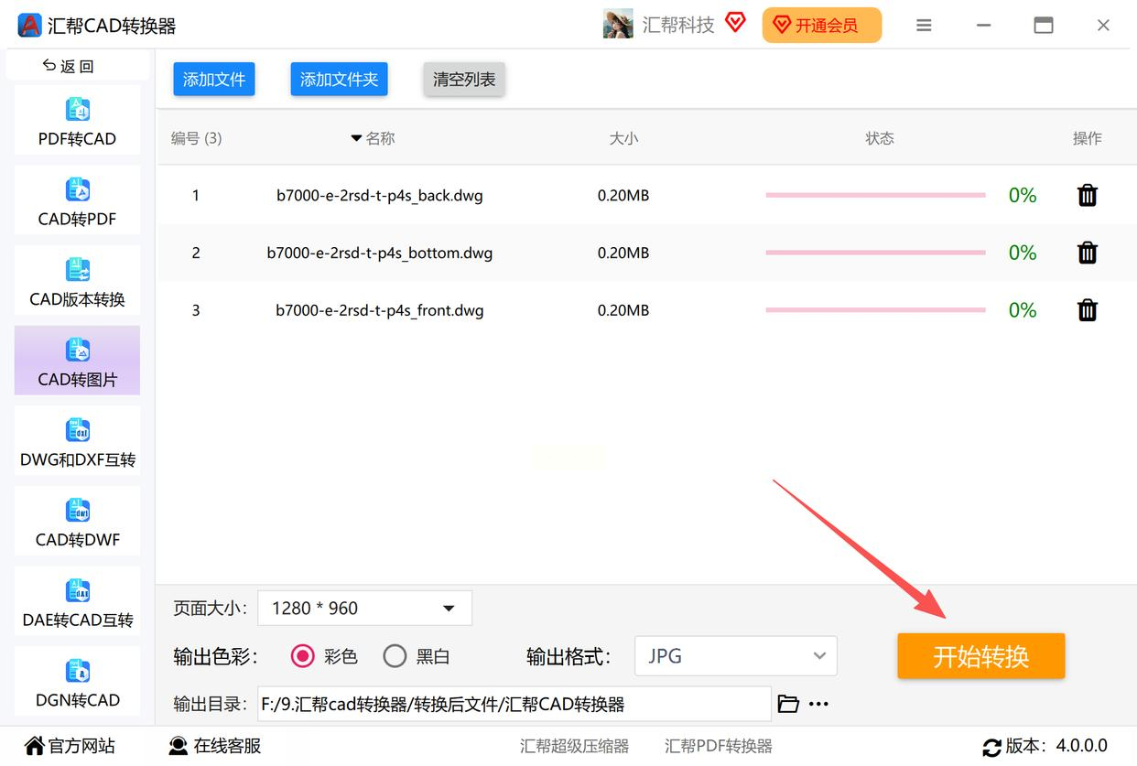Screen dimensions: 1137x766
Task: Expand the 输出格式 JPG dropdown
Action: (736, 656)
